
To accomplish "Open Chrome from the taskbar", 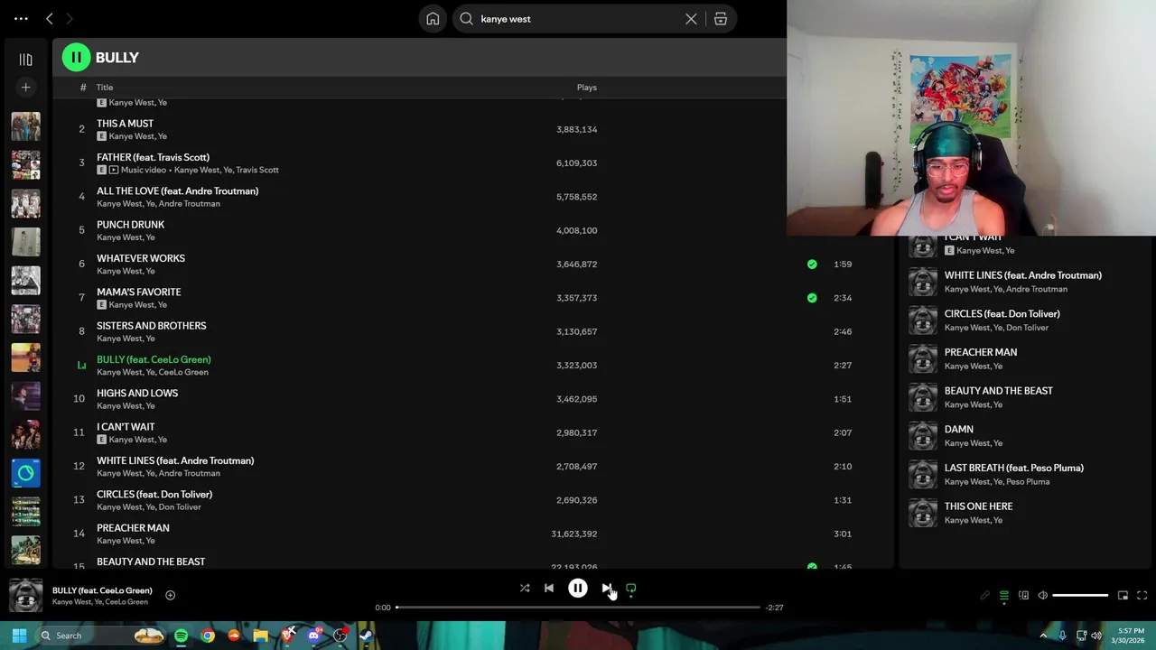I will pyautogui.click(x=208, y=636).
